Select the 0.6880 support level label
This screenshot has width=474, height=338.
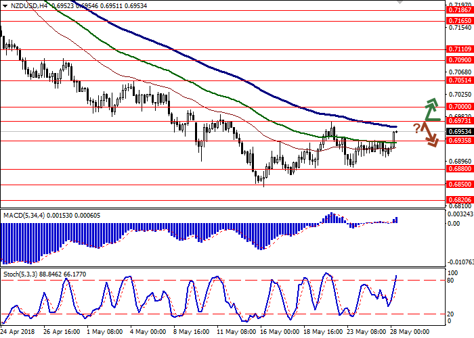coord(458,170)
